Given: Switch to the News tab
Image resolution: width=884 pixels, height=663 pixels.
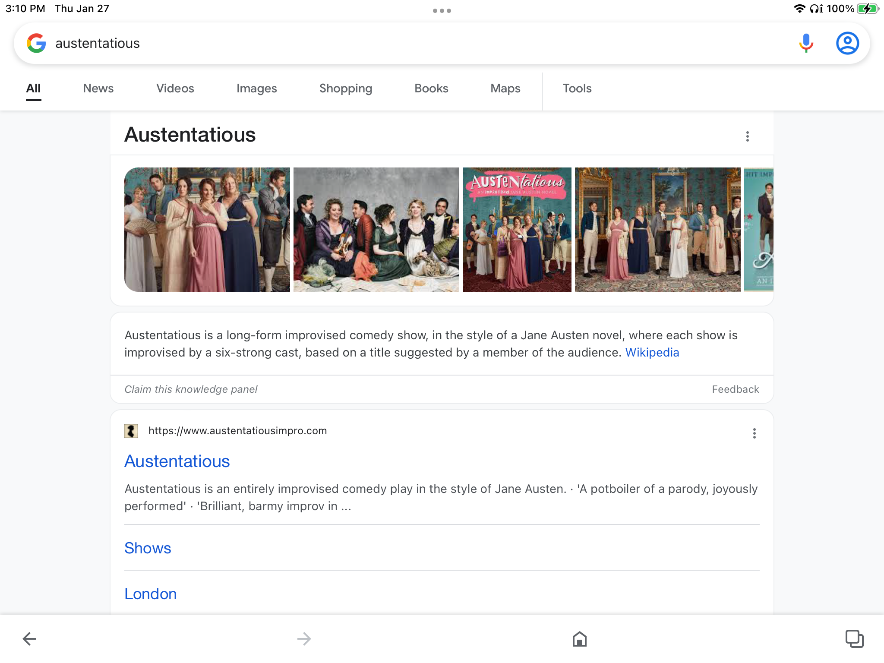Looking at the screenshot, I should tap(98, 88).
